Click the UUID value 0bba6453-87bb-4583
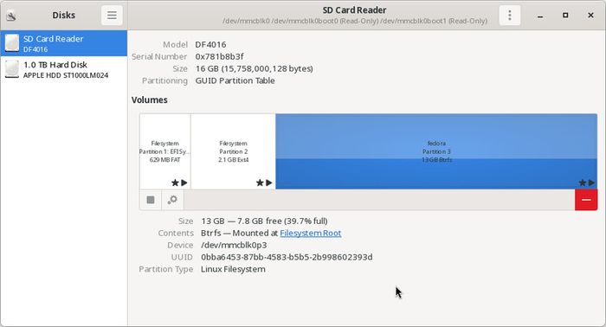The width and height of the screenshot is (606, 327). (287, 257)
